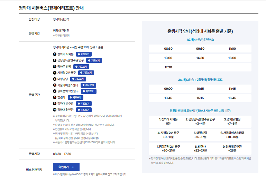The width and height of the screenshot is (266, 185).
Task: Click the 탑승 대상 row label
Action: click(34, 19)
